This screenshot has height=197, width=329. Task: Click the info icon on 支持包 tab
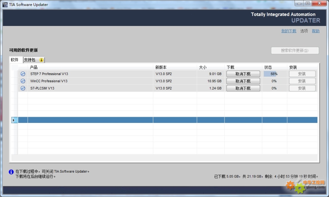(x=41, y=60)
